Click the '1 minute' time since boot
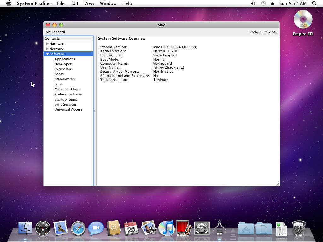The image size is (323, 242). [x=161, y=80]
